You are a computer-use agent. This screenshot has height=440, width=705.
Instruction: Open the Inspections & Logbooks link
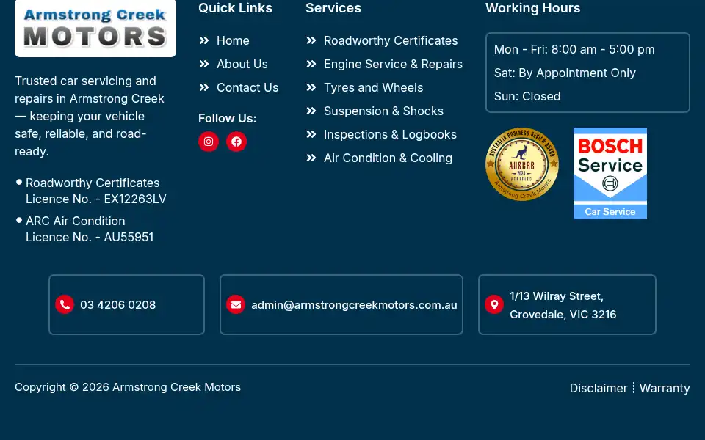pos(390,134)
